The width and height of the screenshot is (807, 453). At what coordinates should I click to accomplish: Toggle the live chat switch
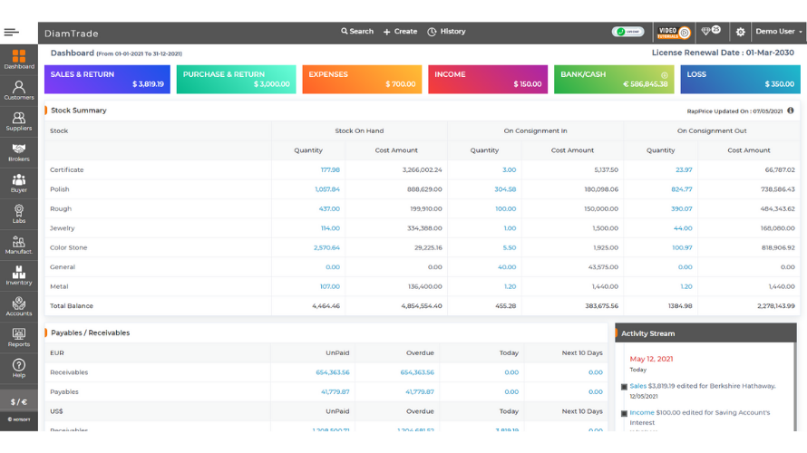coord(627,32)
